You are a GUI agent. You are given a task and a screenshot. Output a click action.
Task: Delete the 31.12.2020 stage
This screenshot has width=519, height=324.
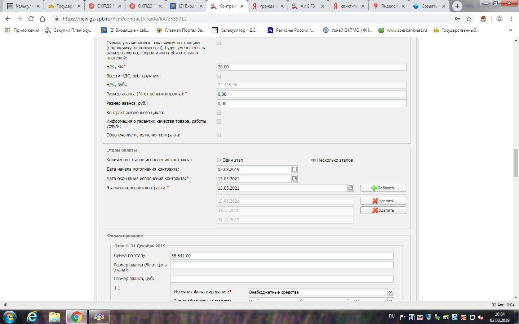click(x=383, y=210)
